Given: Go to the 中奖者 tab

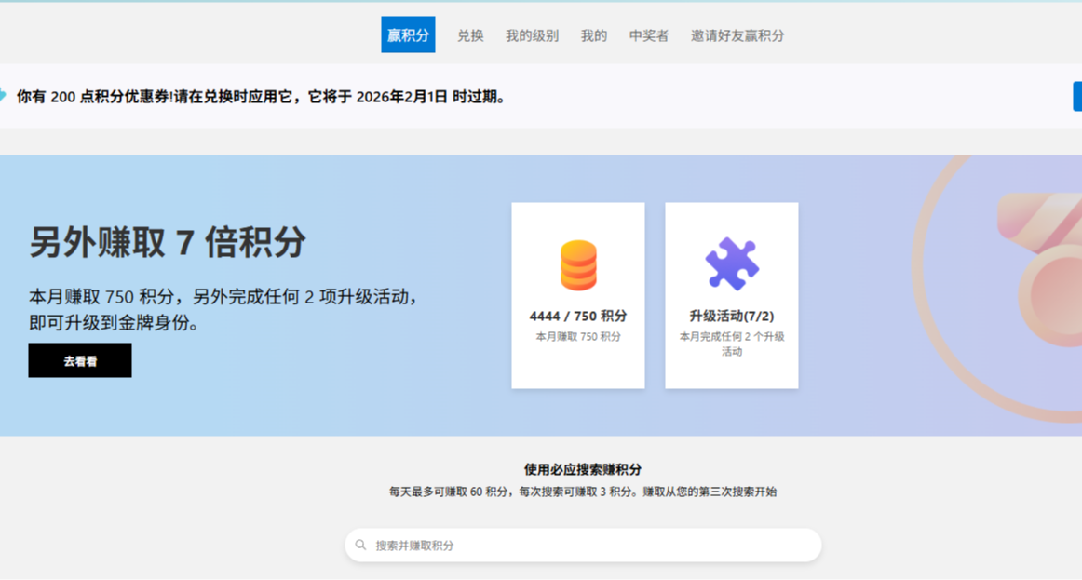Looking at the screenshot, I should (648, 35).
